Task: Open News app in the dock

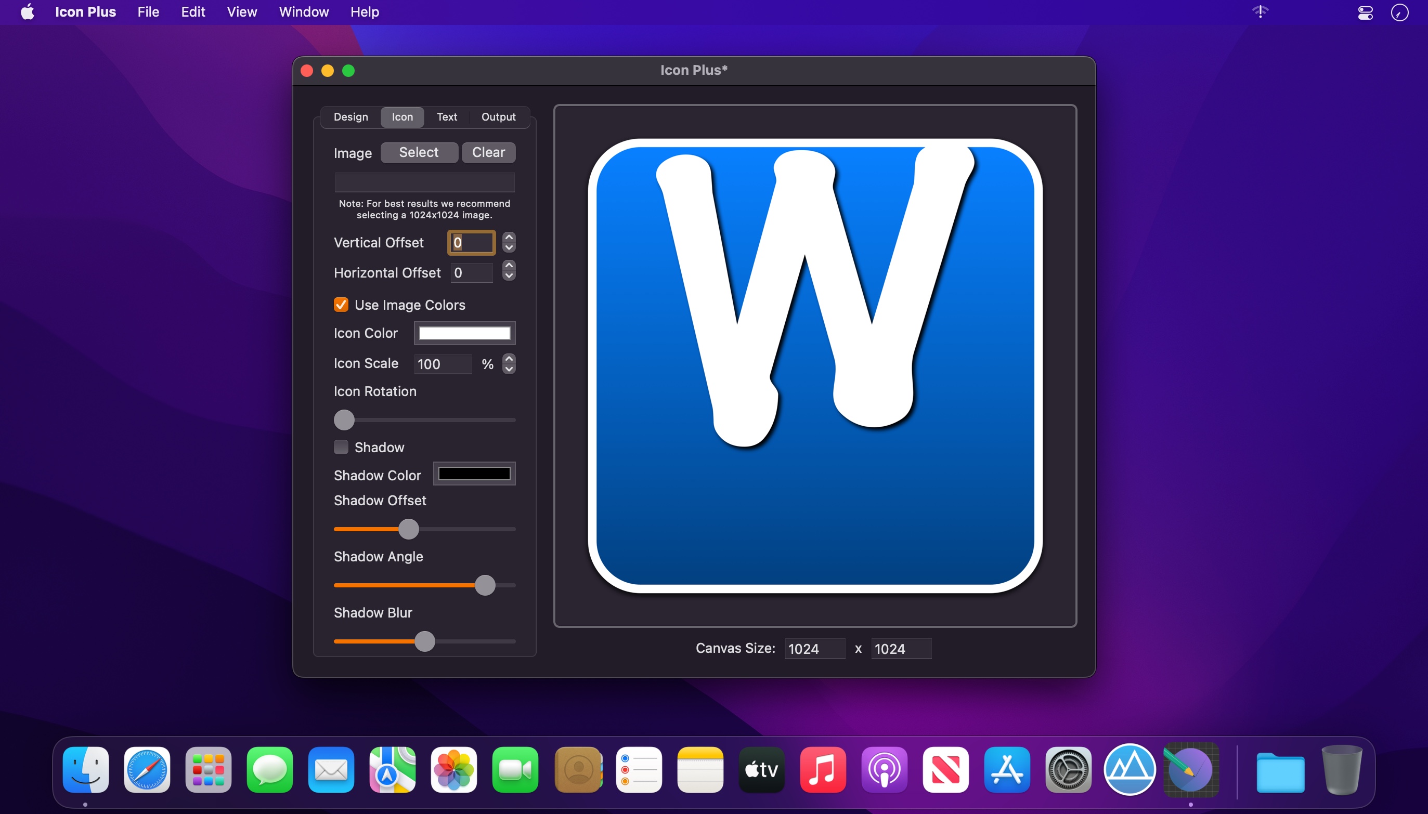Action: [946, 770]
